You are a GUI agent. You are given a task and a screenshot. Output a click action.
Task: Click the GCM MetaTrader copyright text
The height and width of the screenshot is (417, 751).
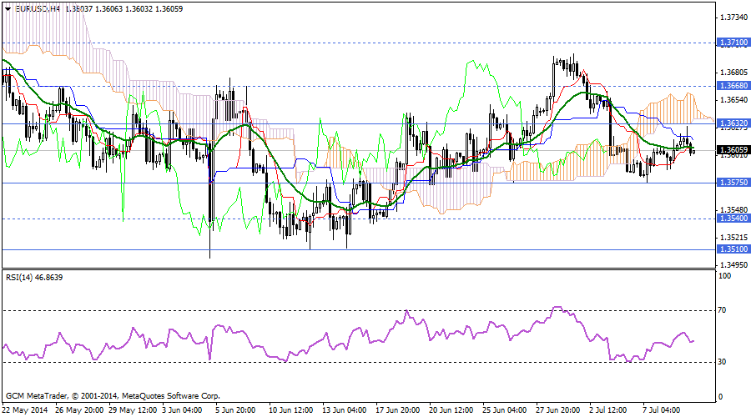(x=113, y=396)
